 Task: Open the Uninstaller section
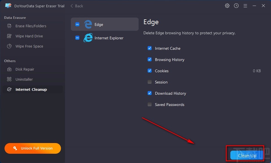[24, 80]
